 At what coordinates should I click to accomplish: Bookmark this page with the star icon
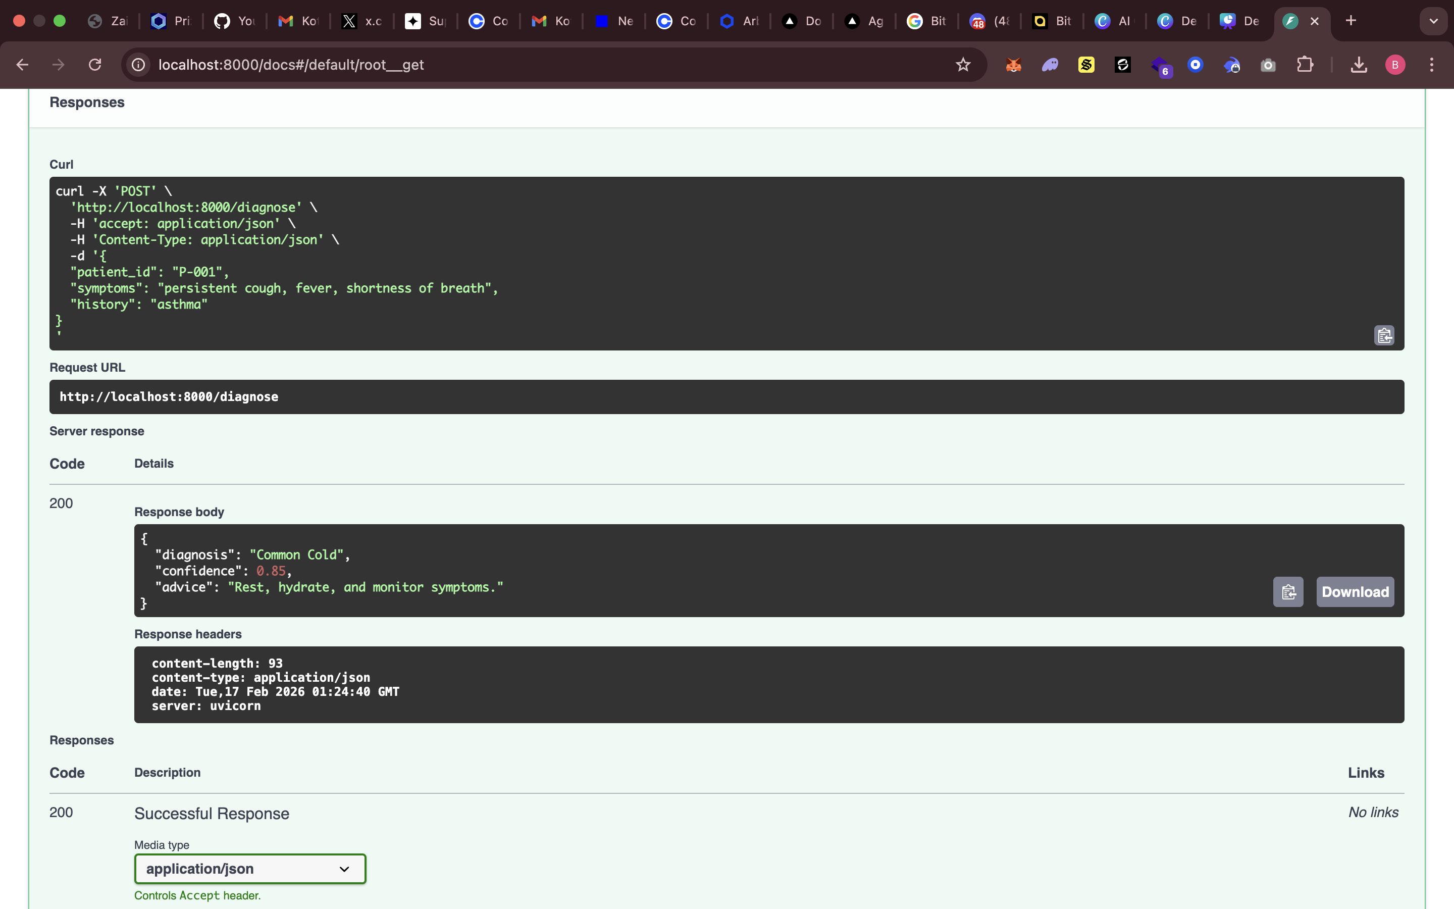(963, 65)
